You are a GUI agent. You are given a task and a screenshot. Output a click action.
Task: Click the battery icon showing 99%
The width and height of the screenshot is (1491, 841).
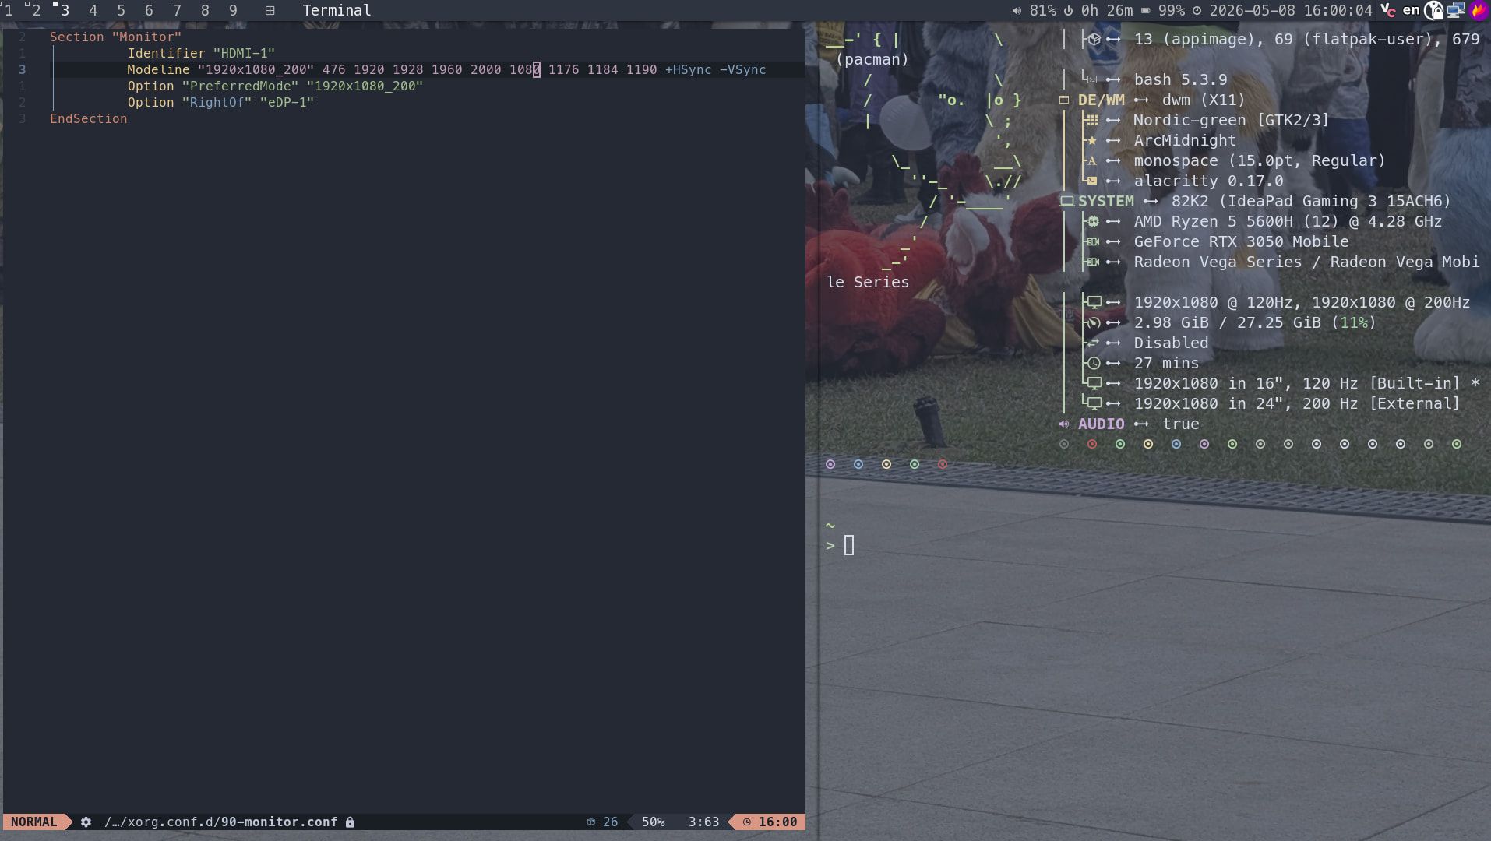(x=1145, y=11)
